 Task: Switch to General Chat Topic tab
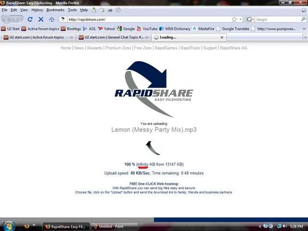point(114,37)
